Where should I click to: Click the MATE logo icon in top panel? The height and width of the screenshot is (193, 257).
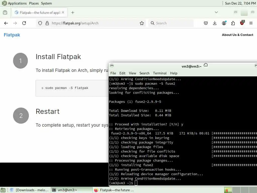(x=4, y=3)
